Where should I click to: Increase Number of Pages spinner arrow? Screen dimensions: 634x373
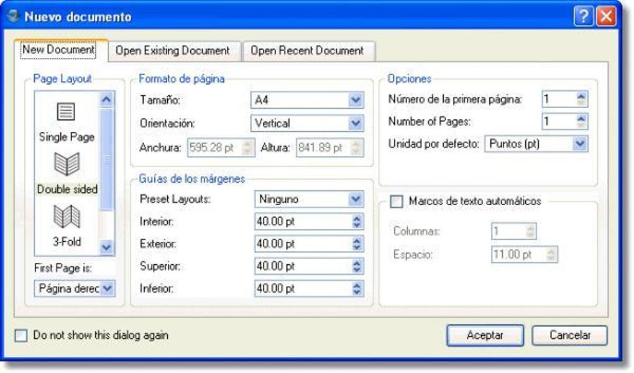pos(581,117)
